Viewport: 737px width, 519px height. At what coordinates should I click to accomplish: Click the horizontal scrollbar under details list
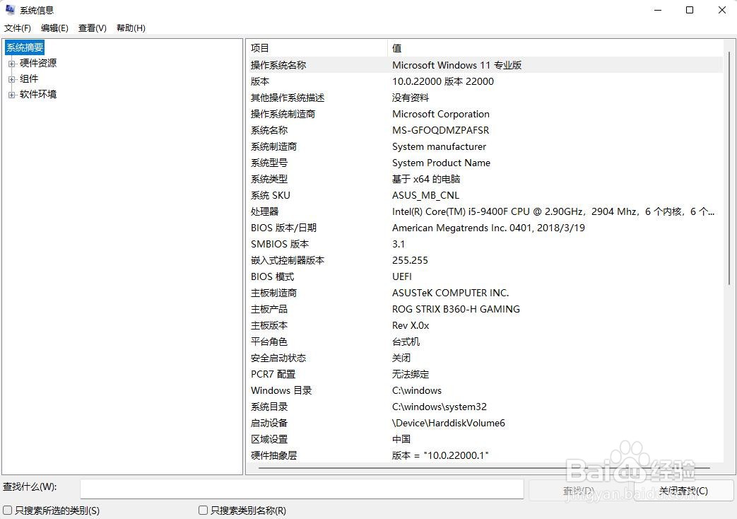(484, 468)
